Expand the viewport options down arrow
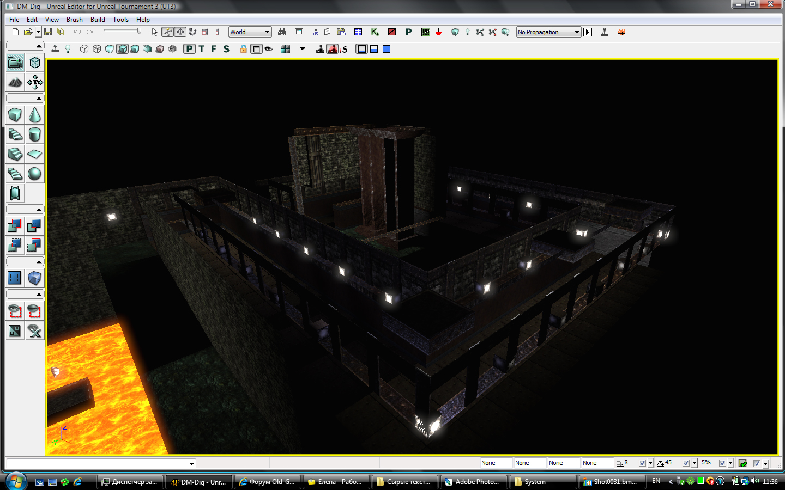 [303, 49]
